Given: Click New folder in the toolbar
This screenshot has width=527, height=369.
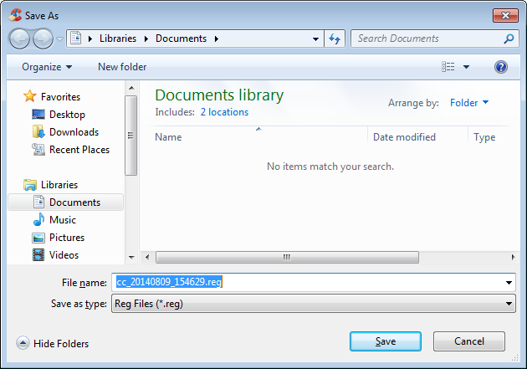Looking at the screenshot, I should (x=122, y=67).
